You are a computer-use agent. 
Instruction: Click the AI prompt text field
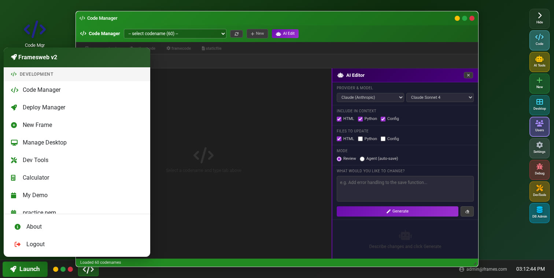[405, 188]
